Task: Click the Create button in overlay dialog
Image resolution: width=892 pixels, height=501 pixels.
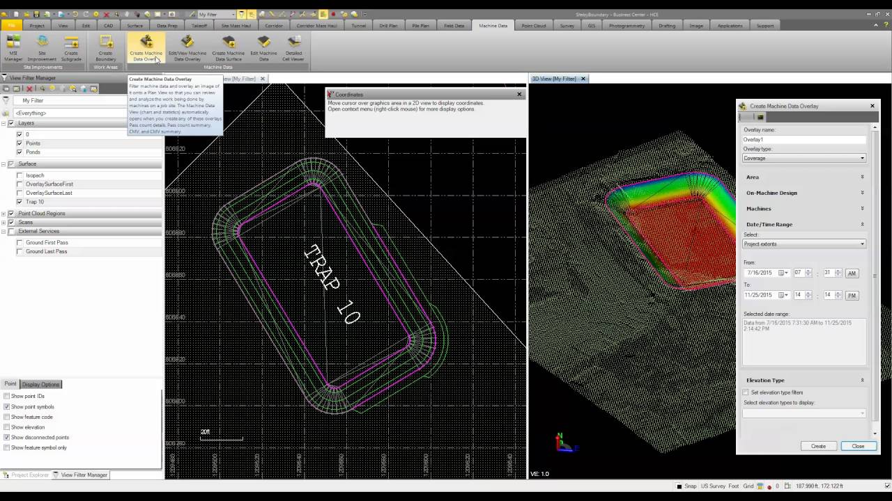Action: pyautogui.click(x=818, y=446)
